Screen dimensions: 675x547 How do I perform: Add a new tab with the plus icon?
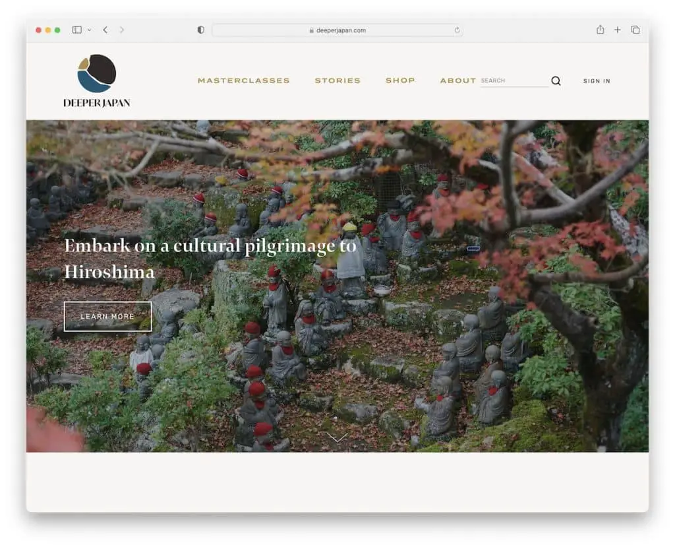tap(617, 30)
